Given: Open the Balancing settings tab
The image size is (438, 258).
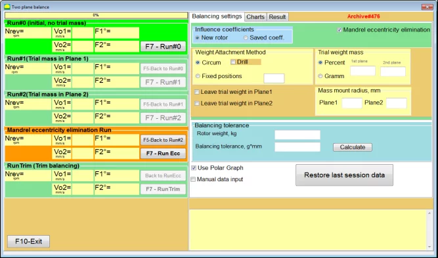Looking at the screenshot, I should click(217, 16).
